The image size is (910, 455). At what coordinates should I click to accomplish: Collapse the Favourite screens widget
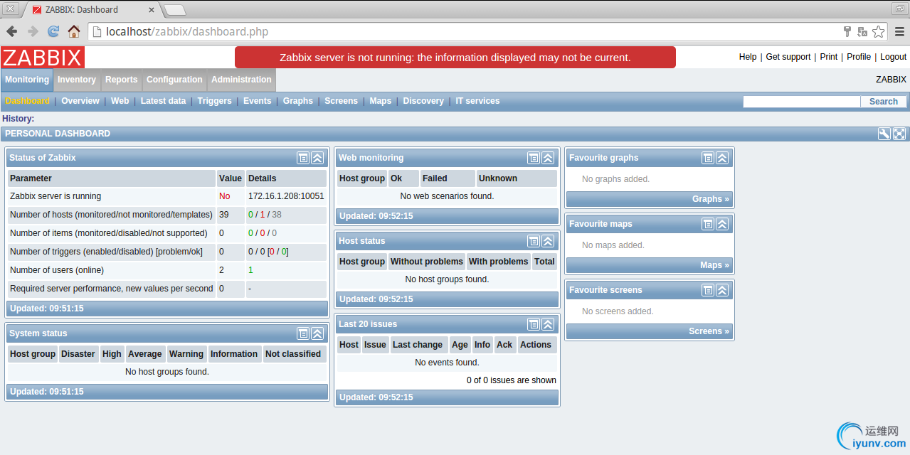(x=722, y=290)
